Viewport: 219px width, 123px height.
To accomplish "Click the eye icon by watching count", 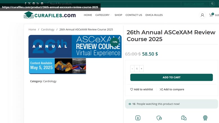I will click(130, 104).
